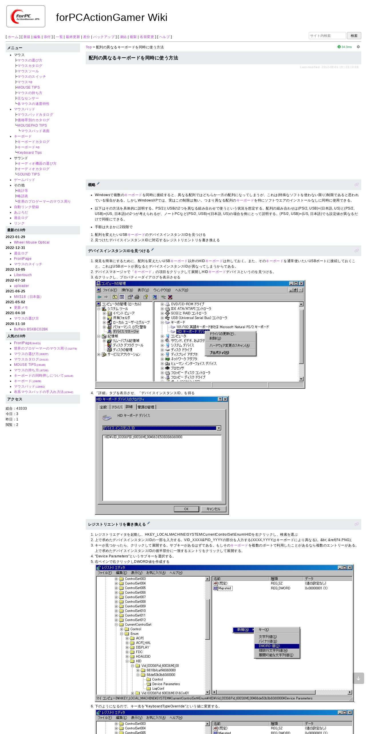Open Libertouch in recent updates

23,275
